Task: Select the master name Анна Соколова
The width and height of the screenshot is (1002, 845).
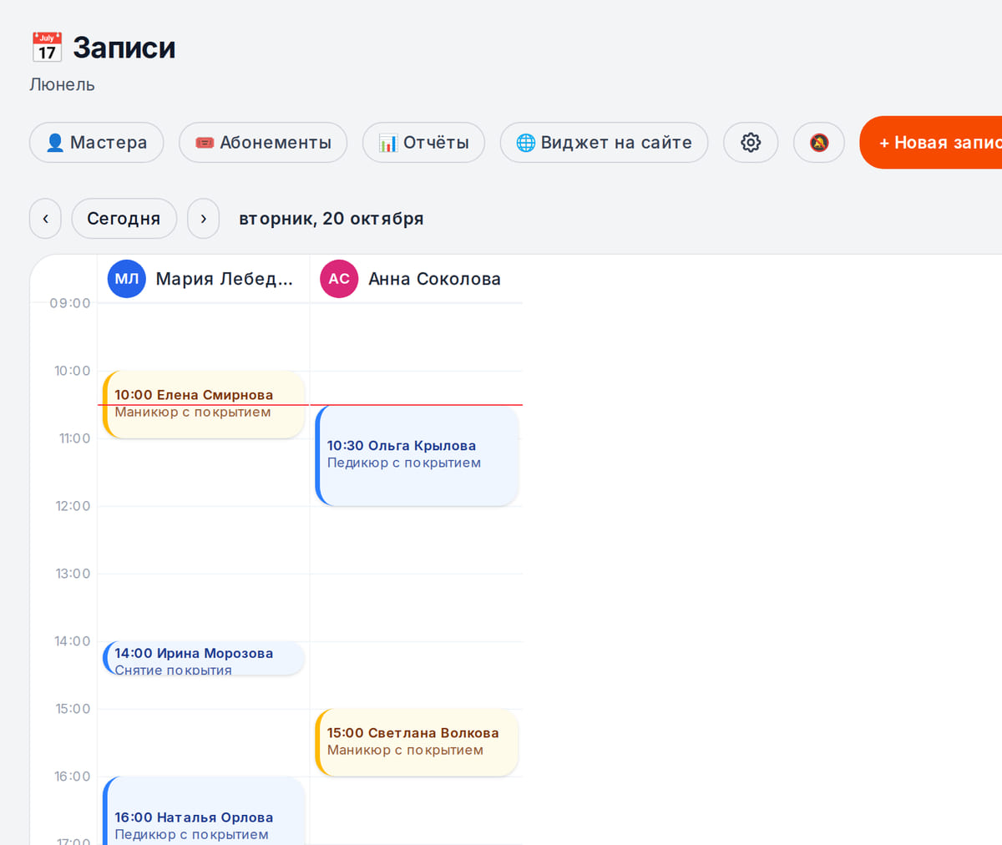Action: 434,279
